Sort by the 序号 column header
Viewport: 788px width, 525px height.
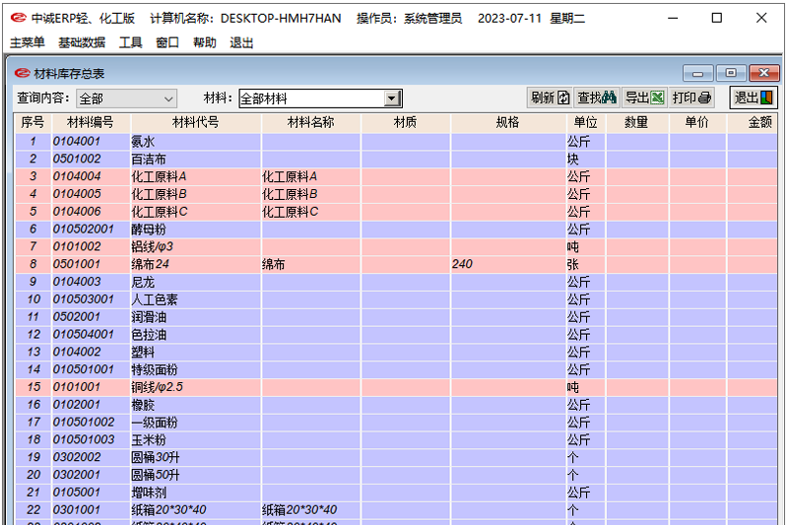point(33,122)
